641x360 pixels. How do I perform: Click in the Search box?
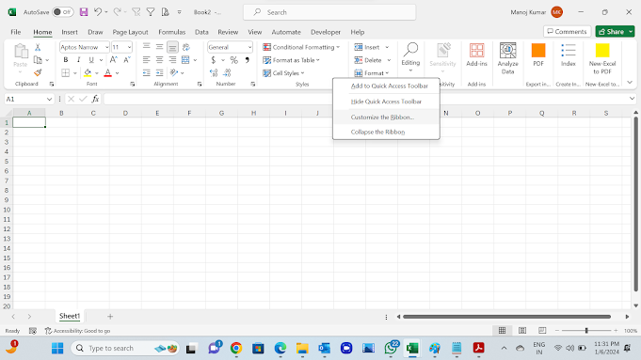(x=329, y=12)
